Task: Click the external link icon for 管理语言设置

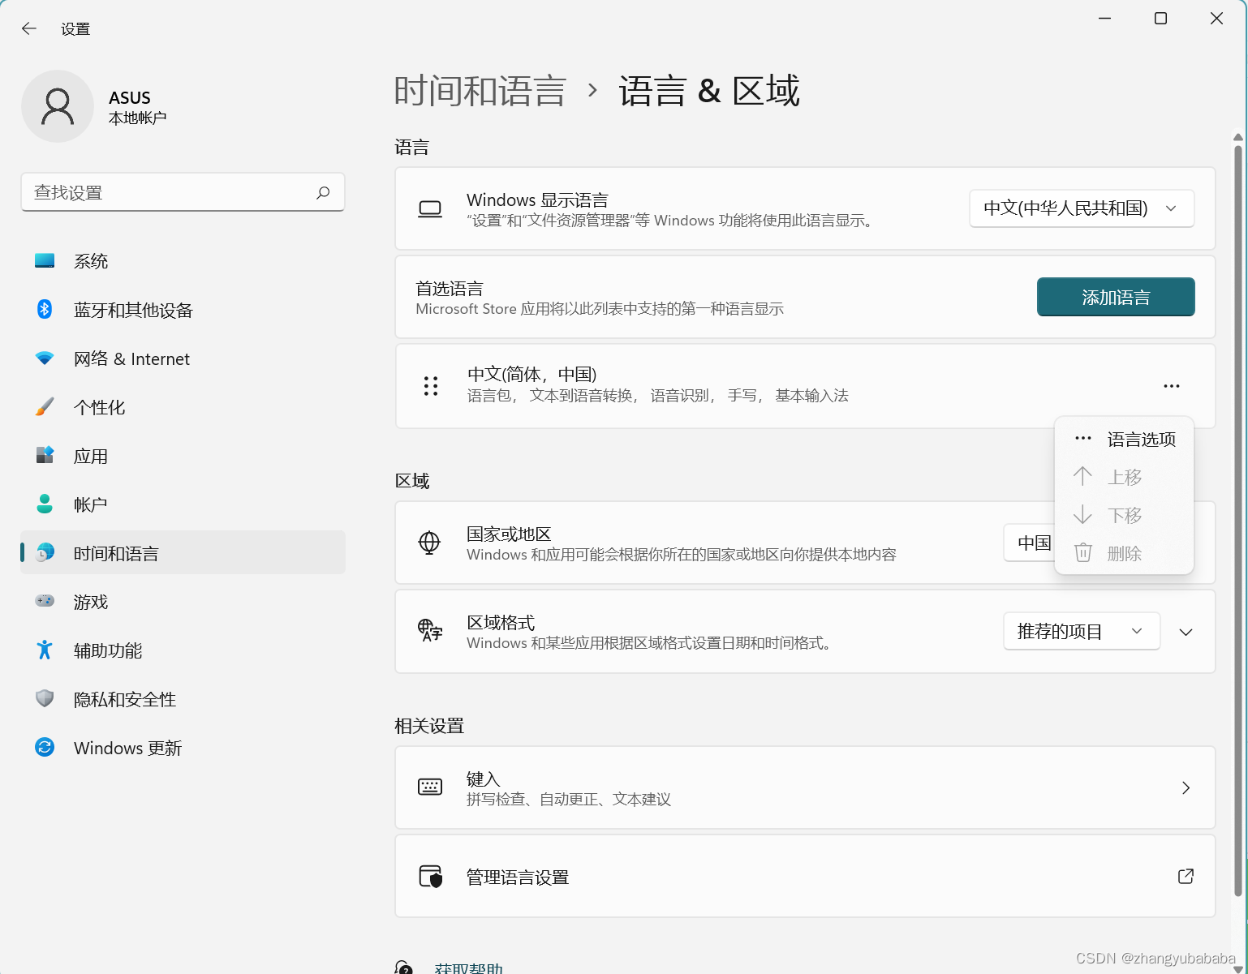Action: coord(1186,876)
